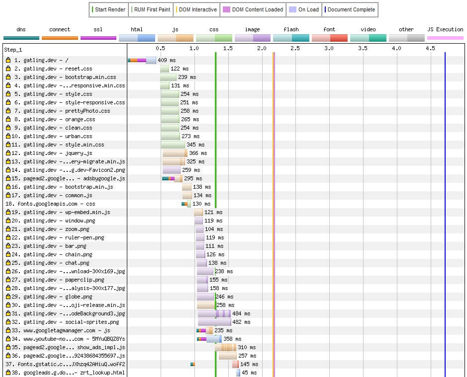The width and height of the screenshot is (467, 377).
Task: Click the lock icon for zrt_lookup.html row
Action: tap(8, 373)
